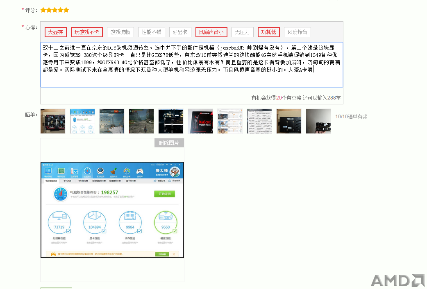Open the dark settings menu thumbnail
Image resolution: width=427 pixels, height=289 pixels.
pyautogui.click(x=171, y=121)
